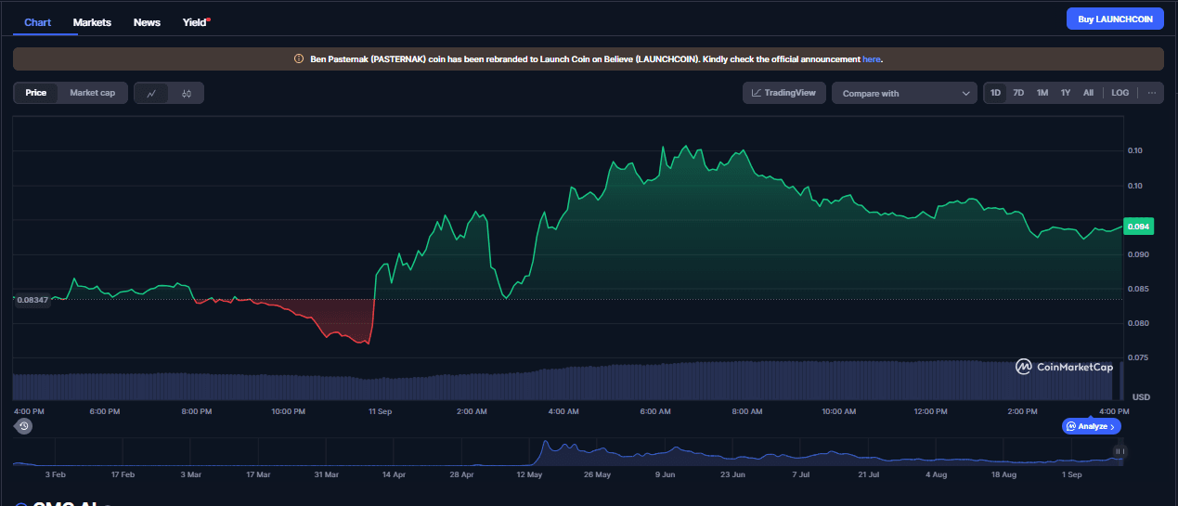Toggle the LOG scale option
The width and height of the screenshot is (1178, 506).
click(x=1120, y=93)
